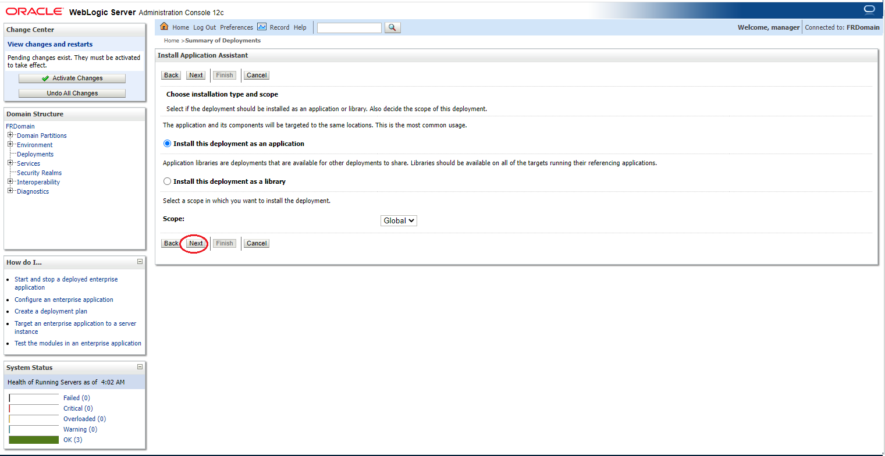This screenshot has height=456, width=885.
Task: Click the Activate Changes button
Action: pos(72,79)
